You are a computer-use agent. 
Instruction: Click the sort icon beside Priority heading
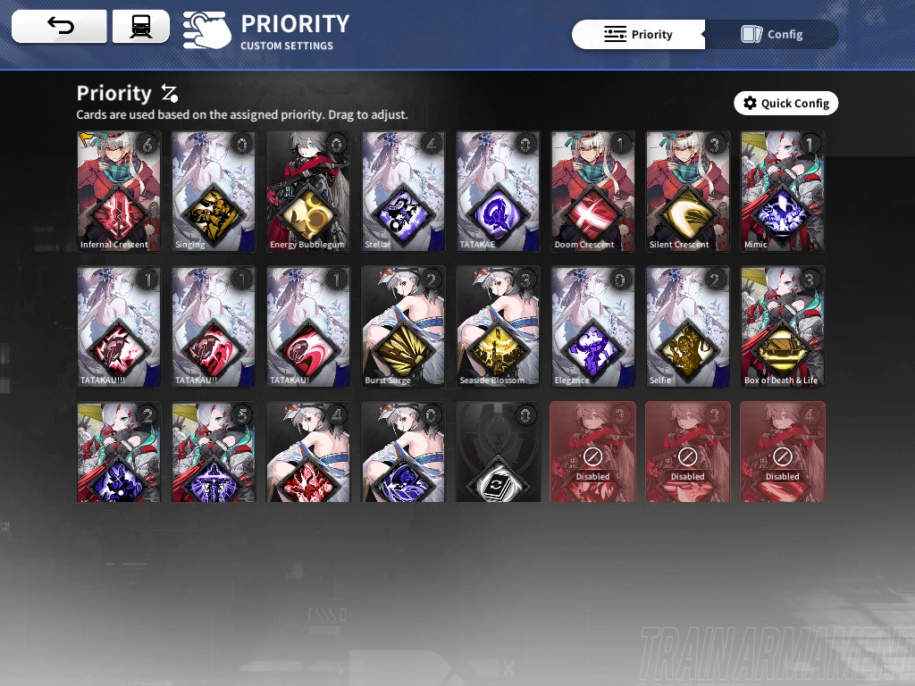point(169,93)
